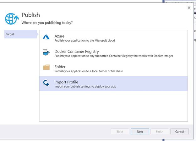This screenshot has height=141, width=196.
Task: Click the Import Profile arrow icon
Action: point(46,83)
